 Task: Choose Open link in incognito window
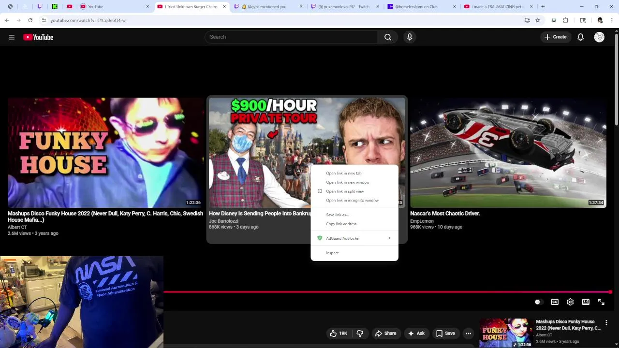pyautogui.click(x=354, y=200)
